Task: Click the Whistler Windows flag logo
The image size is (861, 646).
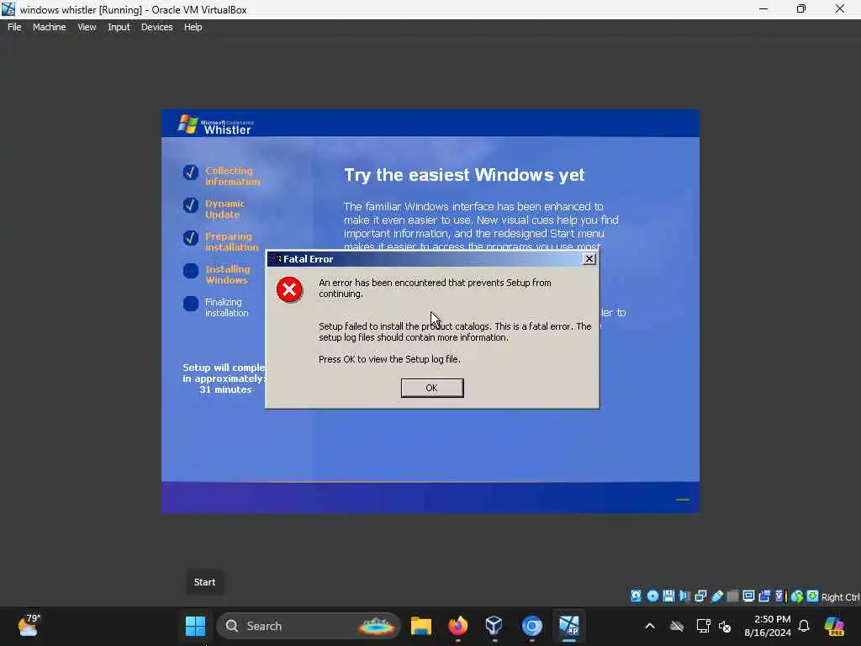Action: click(188, 124)
